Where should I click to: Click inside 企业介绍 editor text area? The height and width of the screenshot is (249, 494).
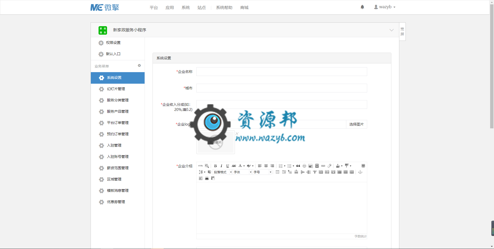(281, 208)
